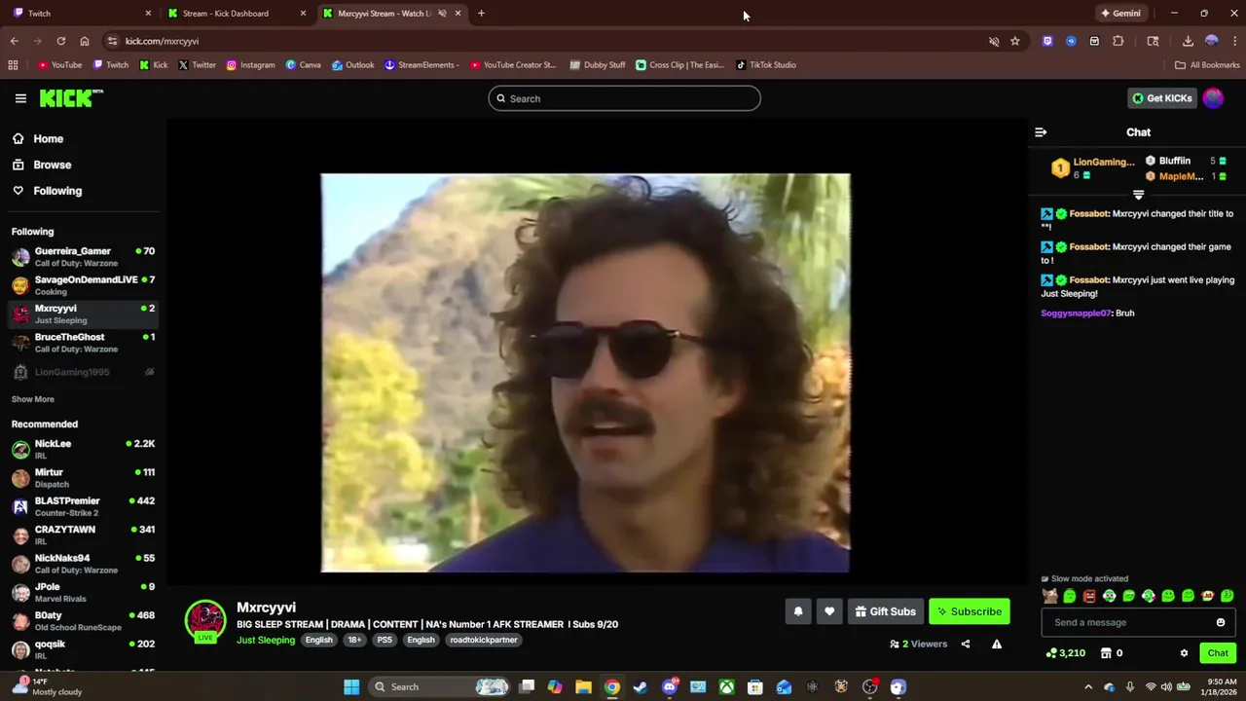Open NickLee recommended channel

tap(83, 450)
